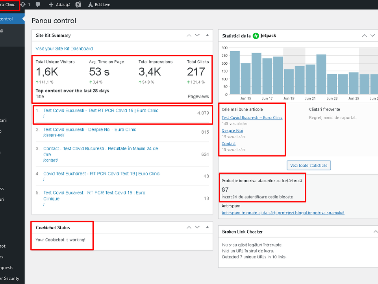Click the /despre-noi/ URL path text
The image size is (378, 284).
(x=54, y=135)
